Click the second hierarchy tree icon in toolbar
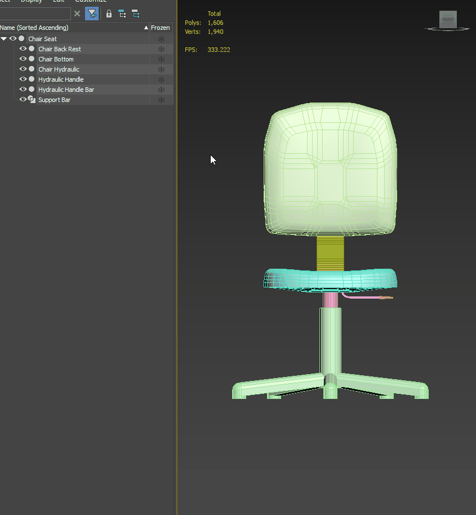The image size is (476, 515). point(135,14)
